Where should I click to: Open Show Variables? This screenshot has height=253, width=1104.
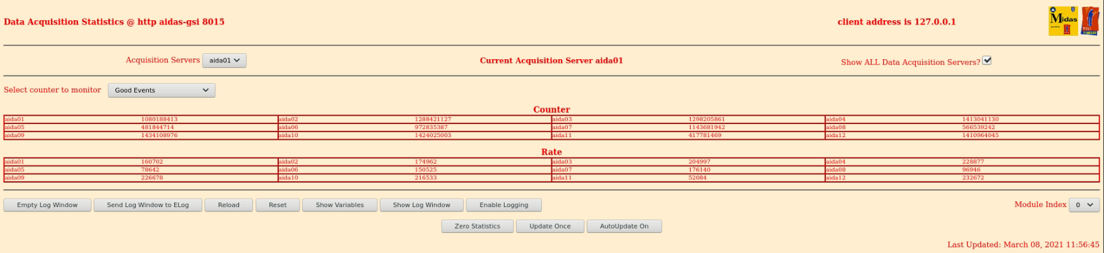tap(339, 205)
